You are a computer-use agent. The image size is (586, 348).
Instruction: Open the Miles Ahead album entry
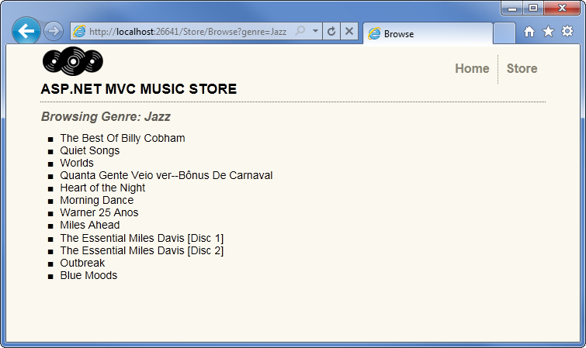point(89,226)
